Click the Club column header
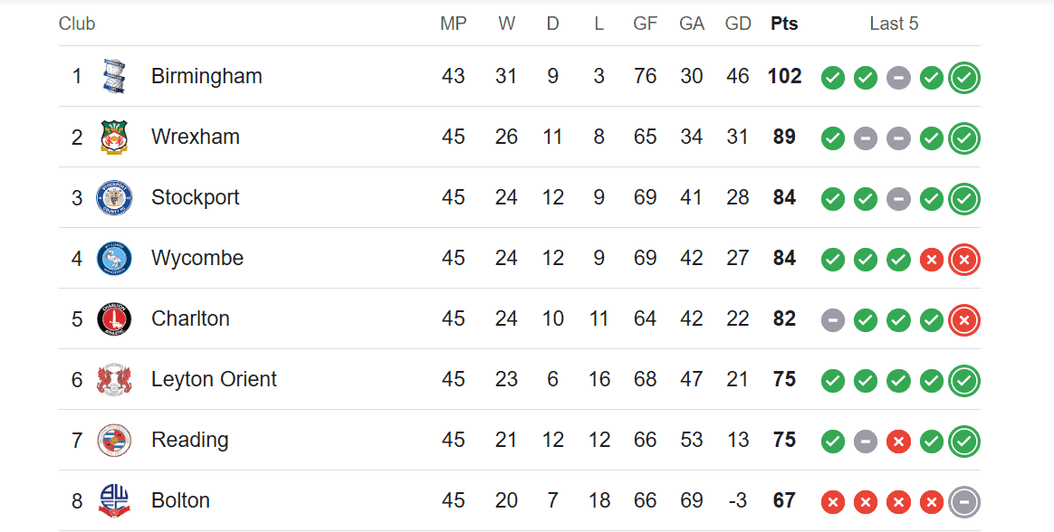The height and width of the screenshot is (532, 1054). [77, 24]
